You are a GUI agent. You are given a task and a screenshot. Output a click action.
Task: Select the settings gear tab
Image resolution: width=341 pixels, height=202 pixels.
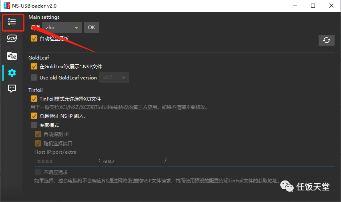pyautogui.click(x=12, y=73)
